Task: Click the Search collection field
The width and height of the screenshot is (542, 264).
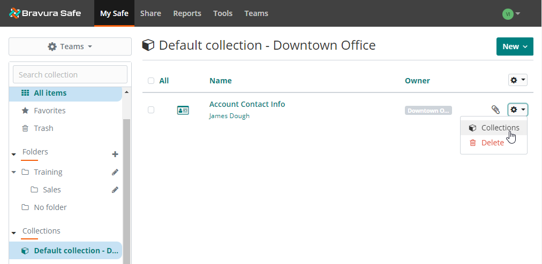Action: pyautogui.click(x=70, y=75)
